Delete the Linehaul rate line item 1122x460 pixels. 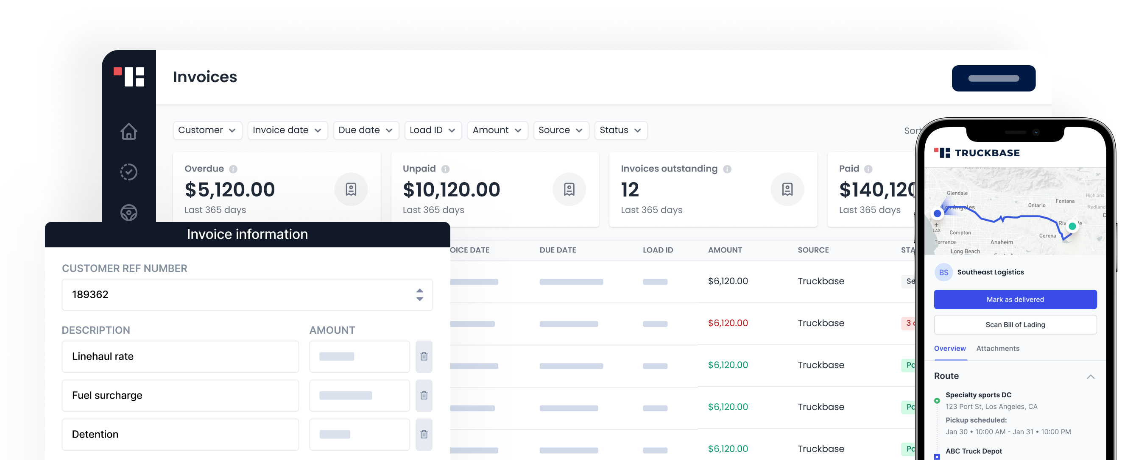coord(423,356)
